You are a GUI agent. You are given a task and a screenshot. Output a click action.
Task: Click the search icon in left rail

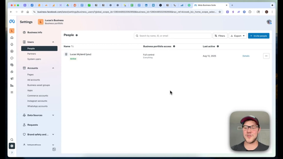click(x=12, y=140)
